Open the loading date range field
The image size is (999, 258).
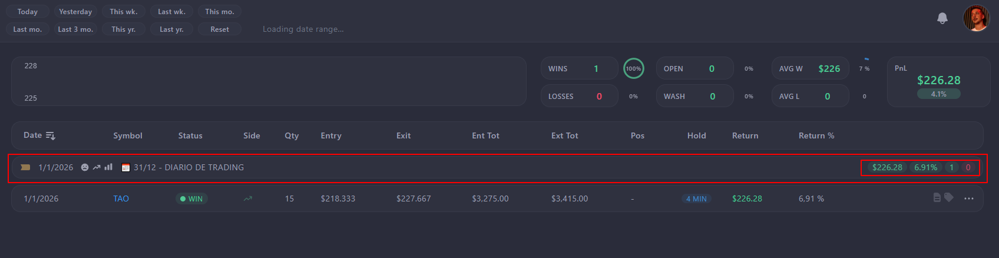pyautogui.click(x=303, y=29)
